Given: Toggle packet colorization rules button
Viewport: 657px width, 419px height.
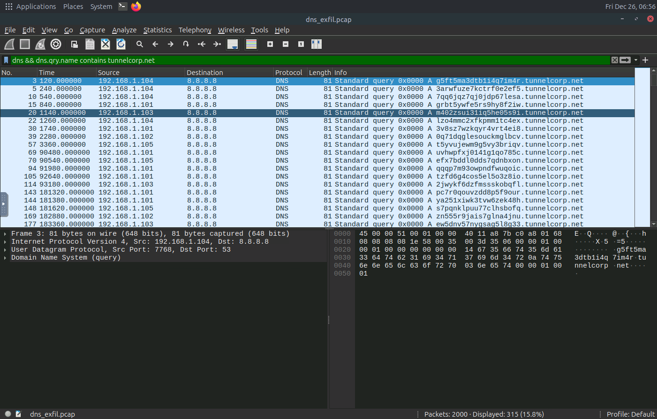Looking at the screenshot, I should pos(251,44).
